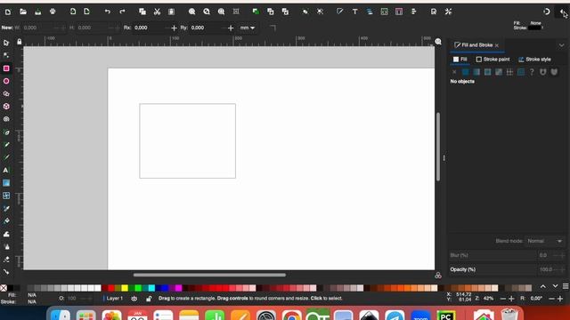Screen dimensions: 570x320
Task: Zoom out with status bar minus
Action: 503,299
